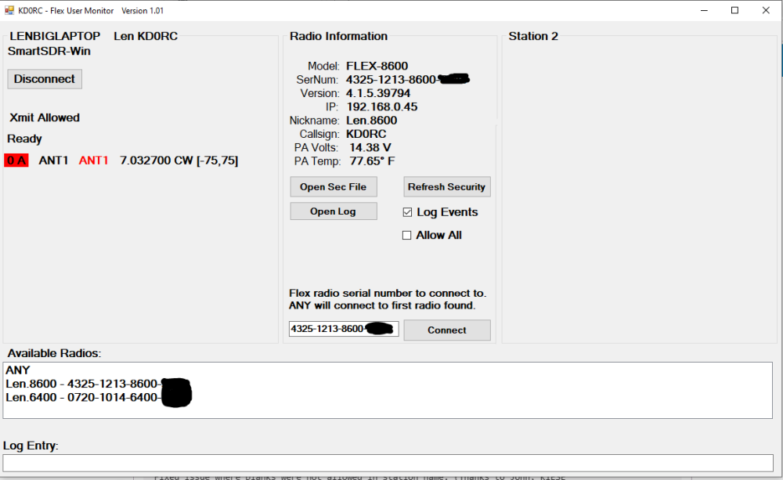Click the Log Entry text field
This screenshot has width=783, height=480.
coord(388,463)
